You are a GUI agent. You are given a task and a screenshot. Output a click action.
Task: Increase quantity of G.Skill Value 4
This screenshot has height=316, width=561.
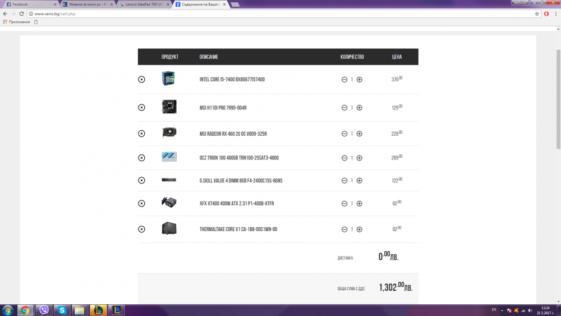click(359, 180)
